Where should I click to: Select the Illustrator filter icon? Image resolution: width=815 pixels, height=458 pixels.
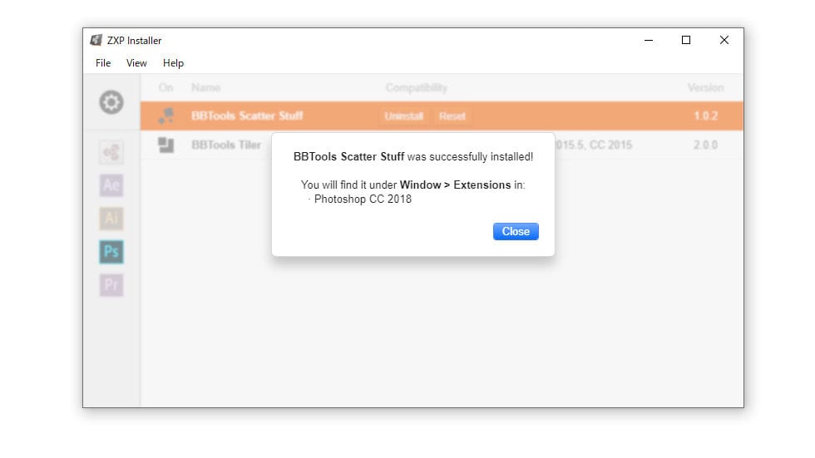pyautogui.click(x=111, y=218)
